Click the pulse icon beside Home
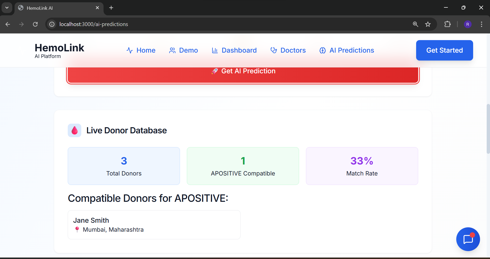This screenshot has height=259, width=490. [x=130, y=50]
